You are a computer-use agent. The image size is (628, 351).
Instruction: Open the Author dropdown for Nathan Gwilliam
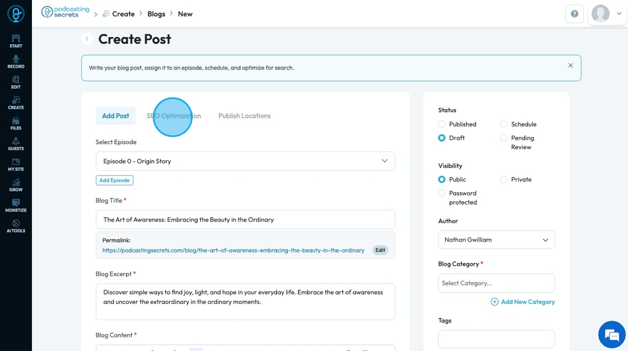(496, 239)
